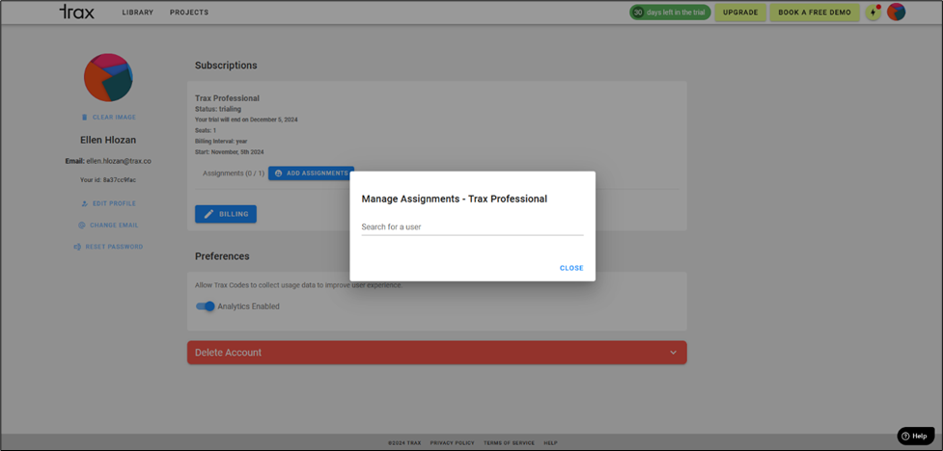Open Help link in footer
The height and width of the screenshot is (451, 943).
[x=550, y=443]
